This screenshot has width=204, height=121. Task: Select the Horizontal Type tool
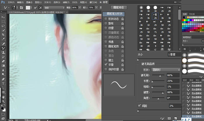3,83
